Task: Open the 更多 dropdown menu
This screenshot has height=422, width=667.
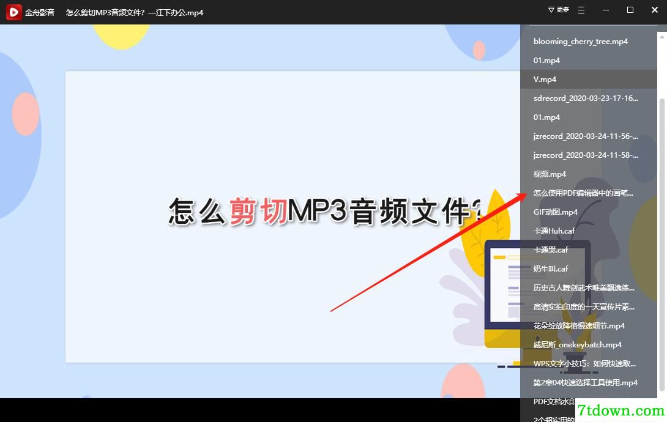Action: (x=559, y=10)
